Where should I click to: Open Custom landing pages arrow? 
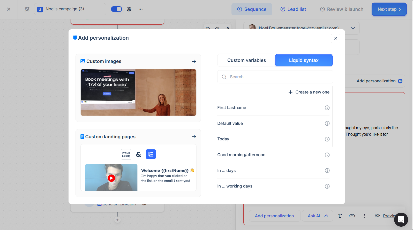(x=194, y=136)
